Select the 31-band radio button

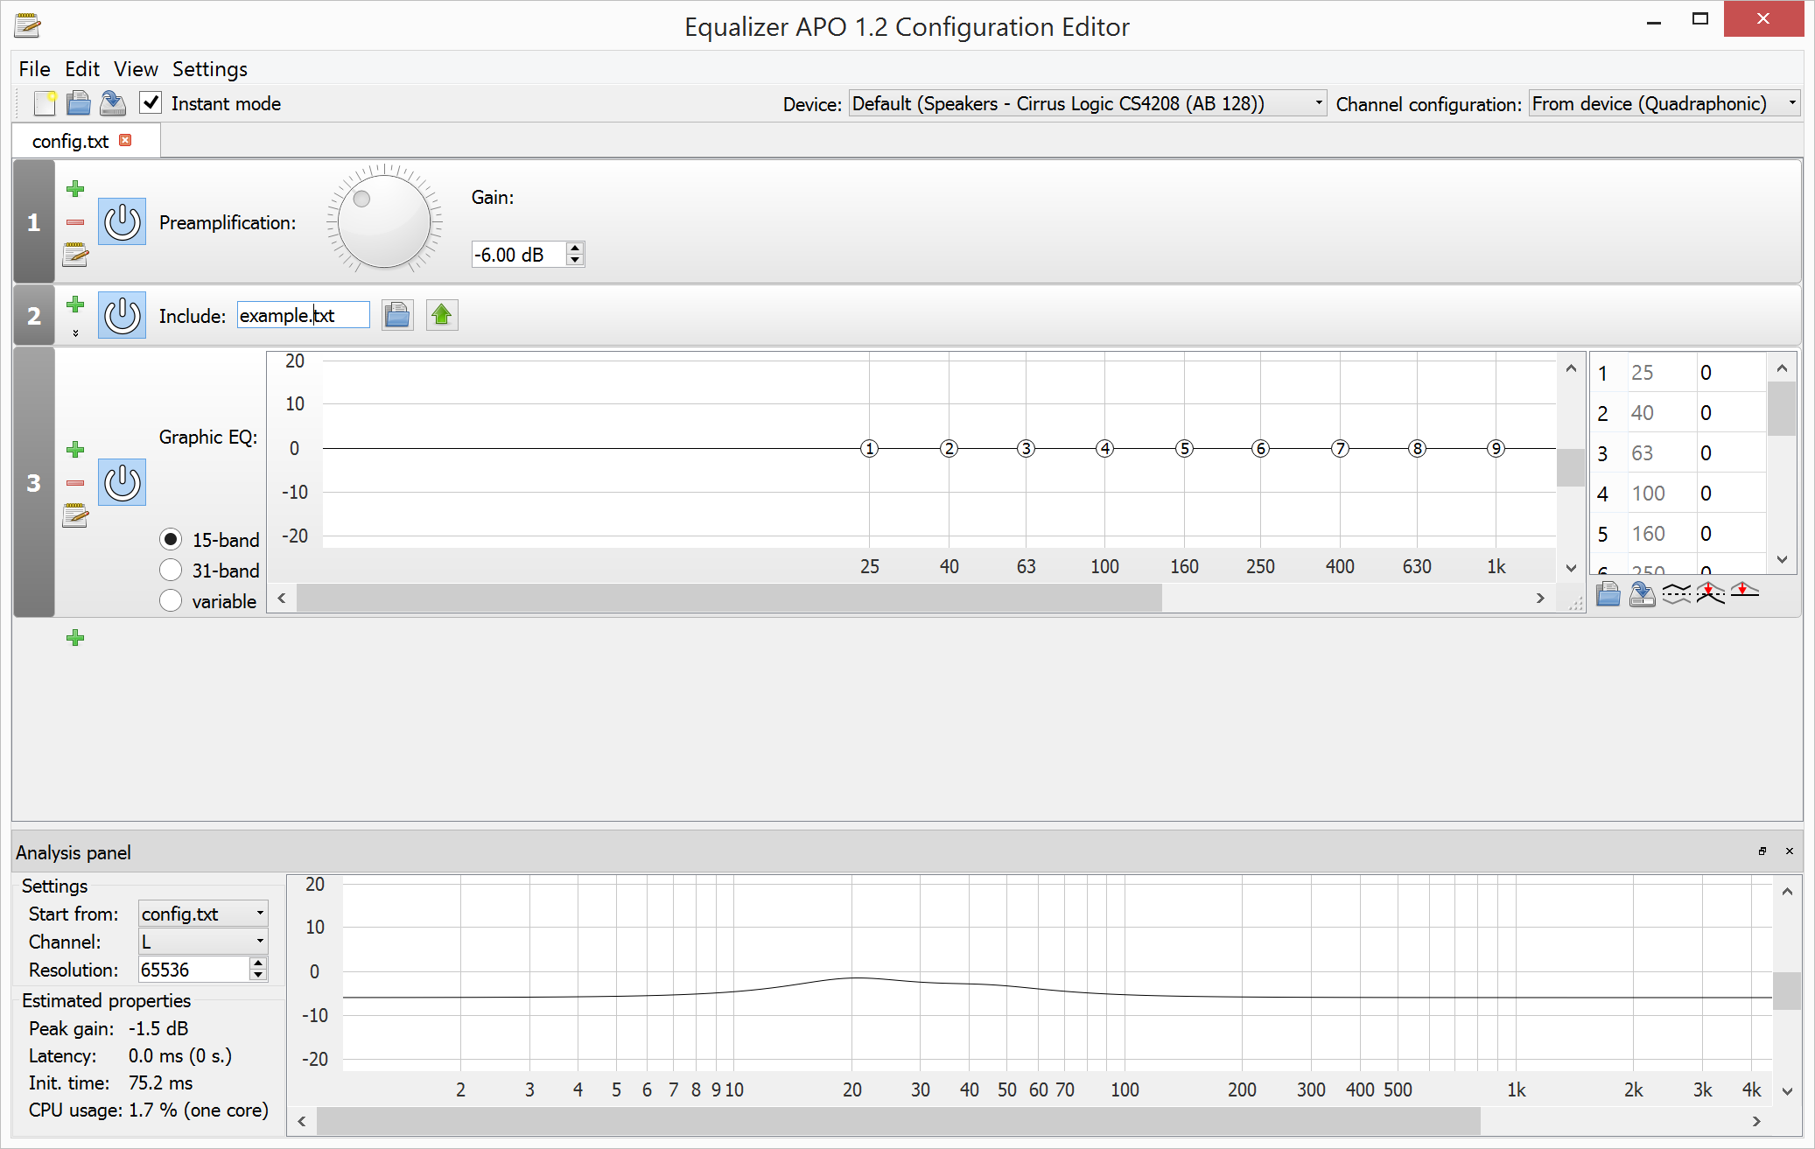coord(171,570)
